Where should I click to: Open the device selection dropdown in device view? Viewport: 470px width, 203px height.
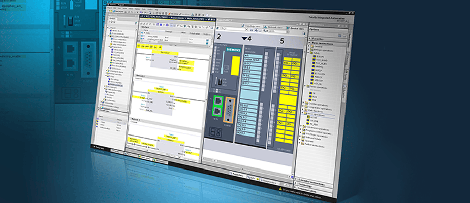247,29
